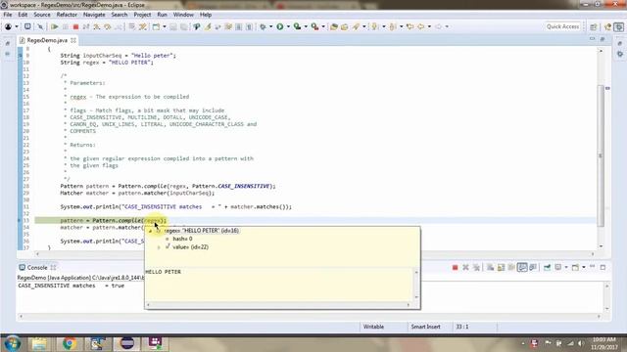
Task: Open the Display Selected Console dropdown arrow
Action: tap(566, 267)
